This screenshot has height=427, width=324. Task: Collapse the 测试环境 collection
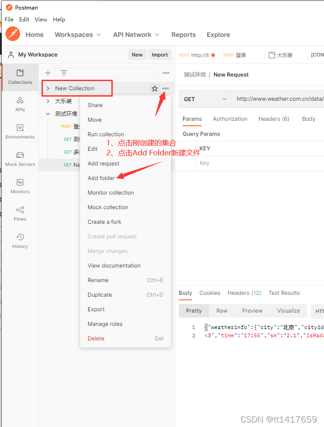click(48, 114)
